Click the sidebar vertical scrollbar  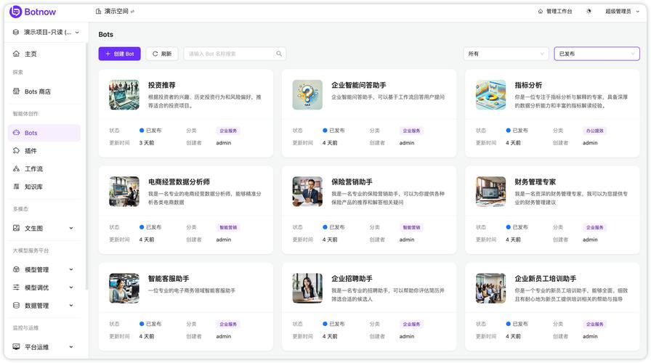point(86,166)
